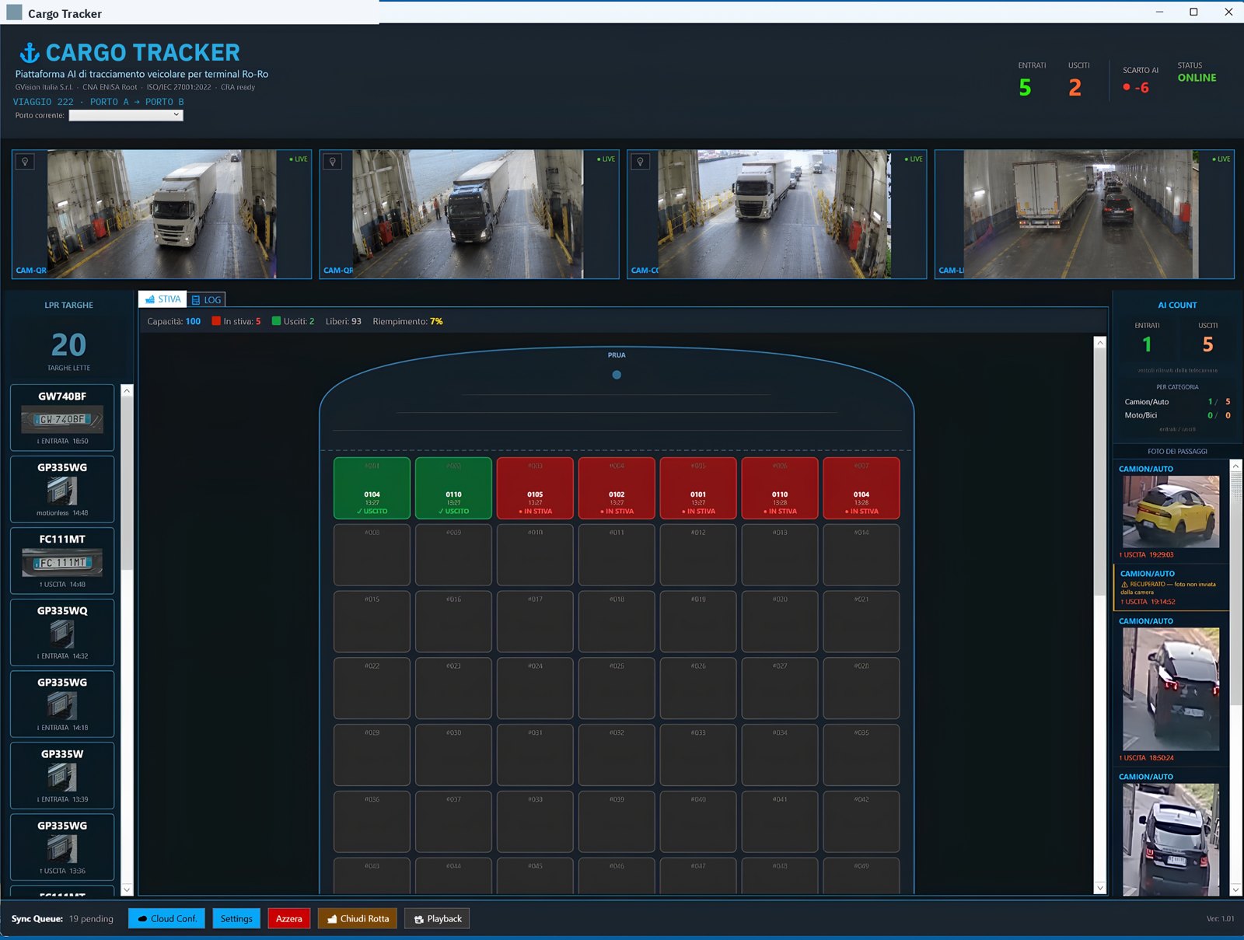Click the Settings button

pos(236,919)
